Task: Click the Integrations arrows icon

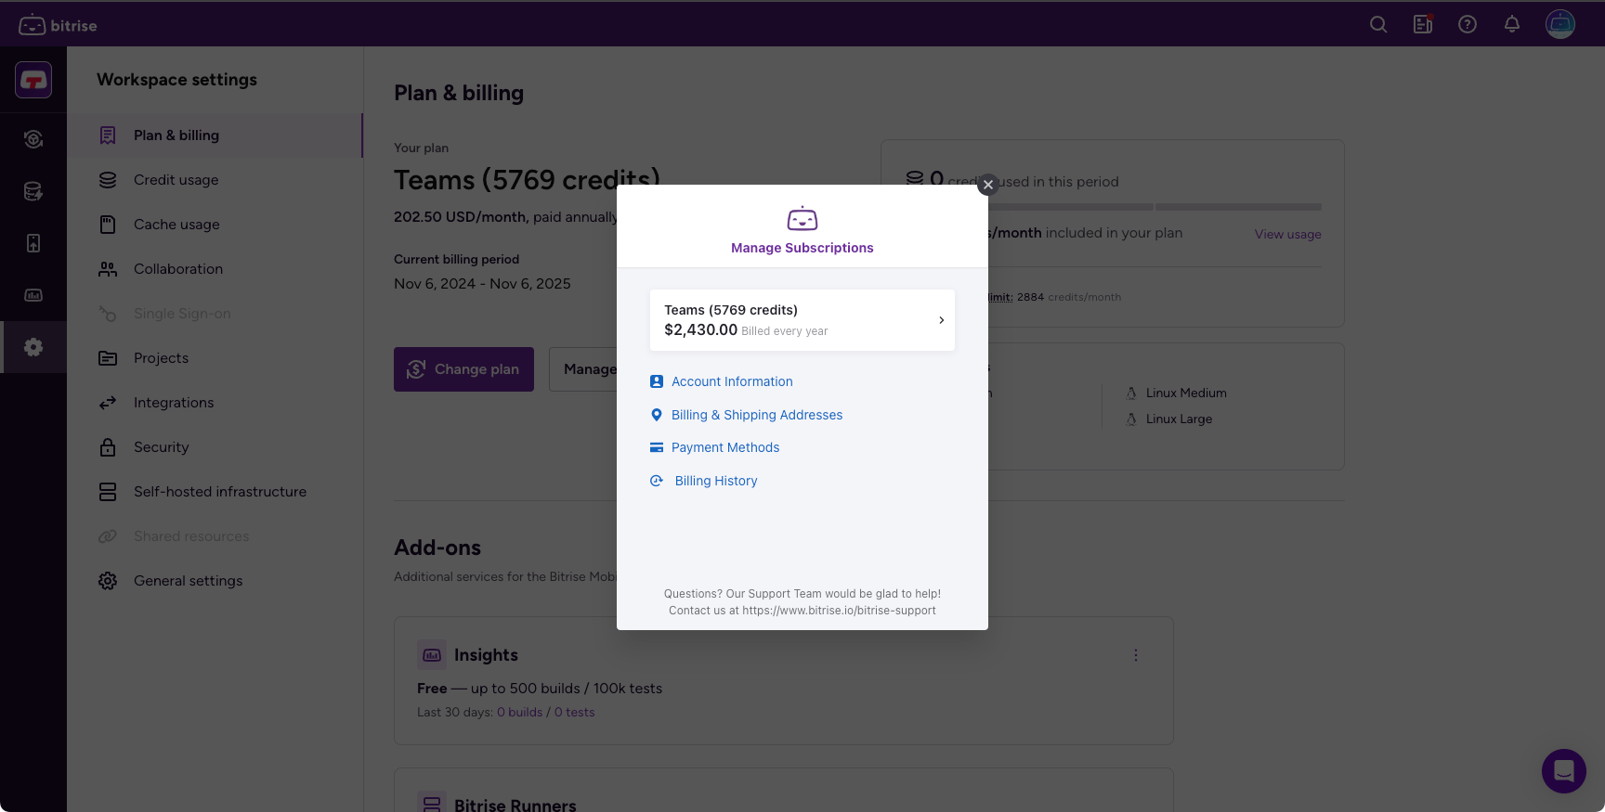Action: pos(108,403)
